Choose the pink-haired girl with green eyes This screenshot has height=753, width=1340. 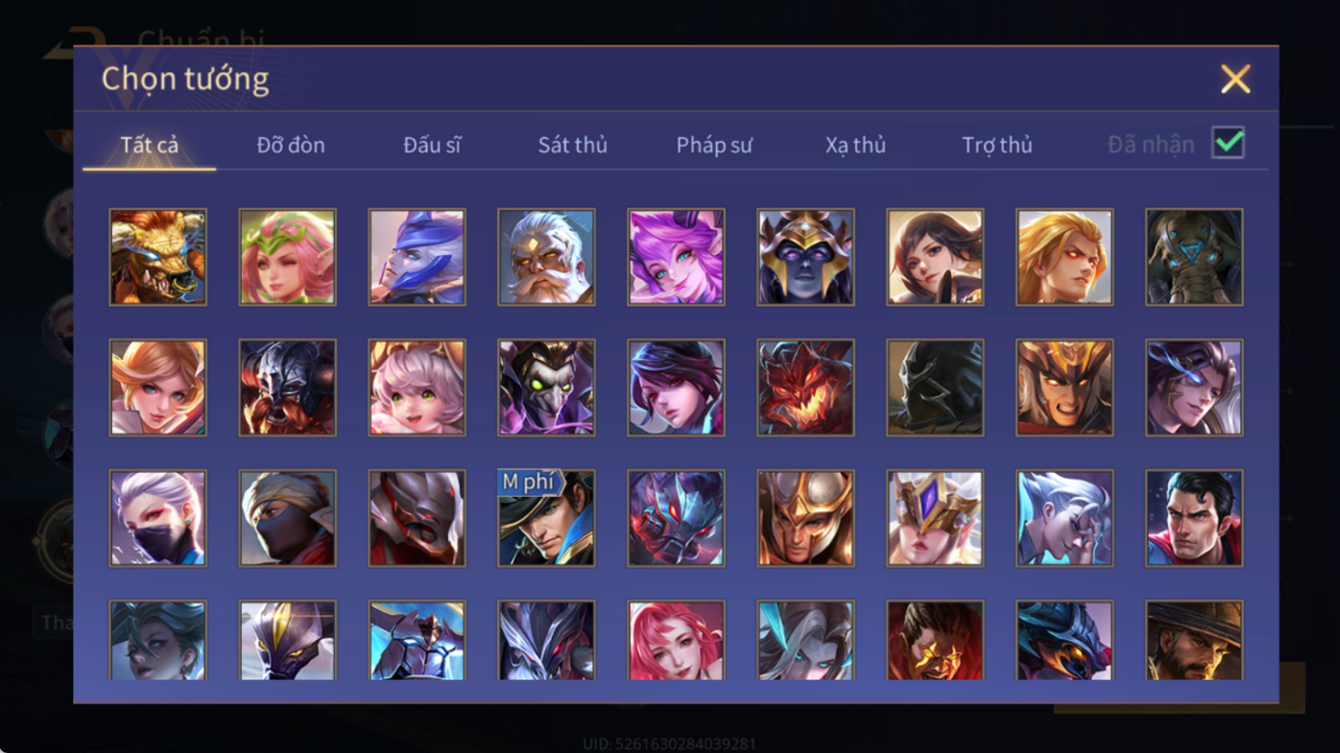click(x=417, y=388)
